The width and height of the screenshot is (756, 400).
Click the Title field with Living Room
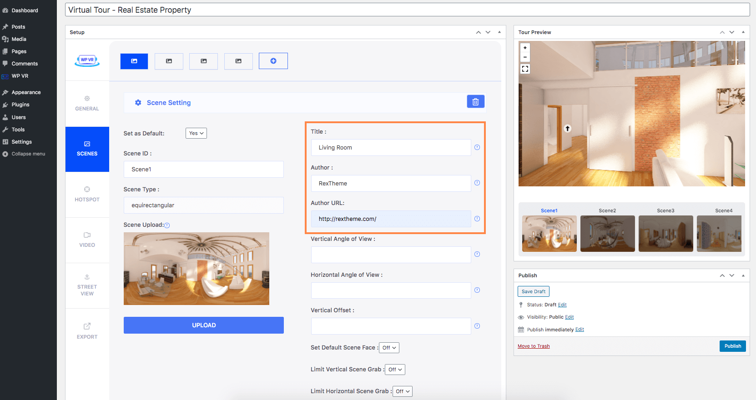click(391, 147)
